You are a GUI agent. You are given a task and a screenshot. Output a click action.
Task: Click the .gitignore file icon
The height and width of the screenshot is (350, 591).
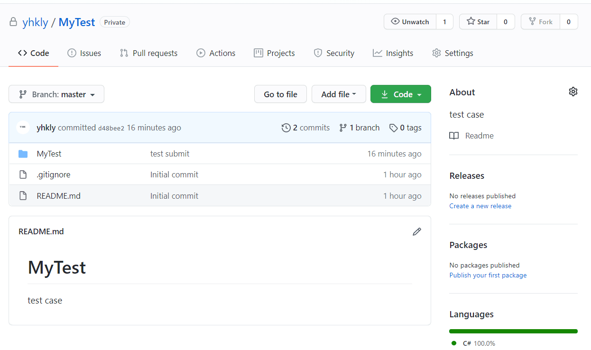tap(23, 175)
